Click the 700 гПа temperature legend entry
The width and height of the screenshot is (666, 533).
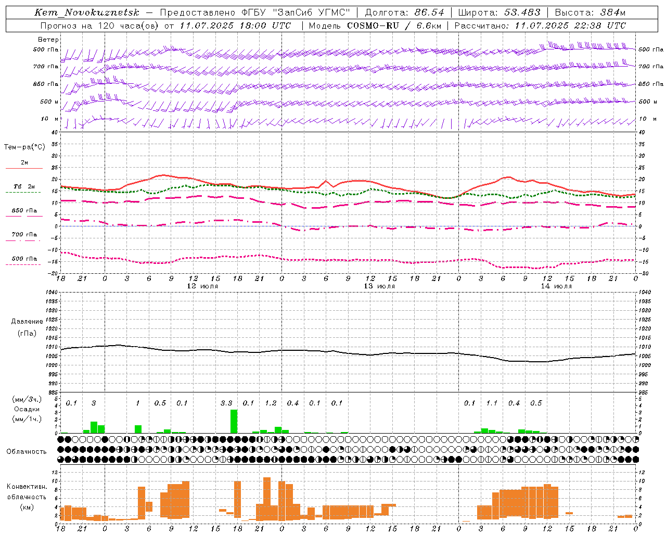coord(24,235)
